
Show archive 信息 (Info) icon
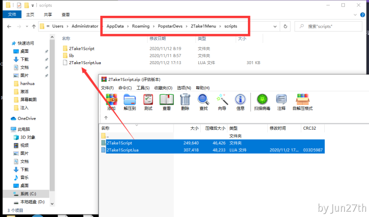tap(241, 101)
